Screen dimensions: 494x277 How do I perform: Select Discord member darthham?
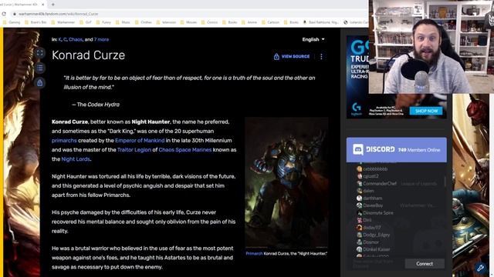click(x=369, y=199)
